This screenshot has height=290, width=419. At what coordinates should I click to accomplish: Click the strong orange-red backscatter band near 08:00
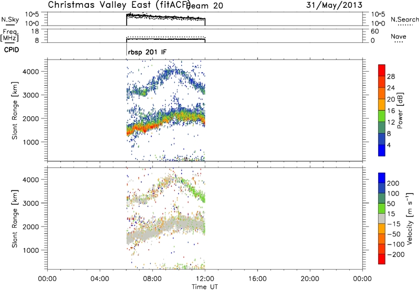(152, 125)
